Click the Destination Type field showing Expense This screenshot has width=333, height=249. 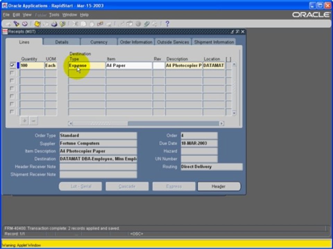pos(87,65)
